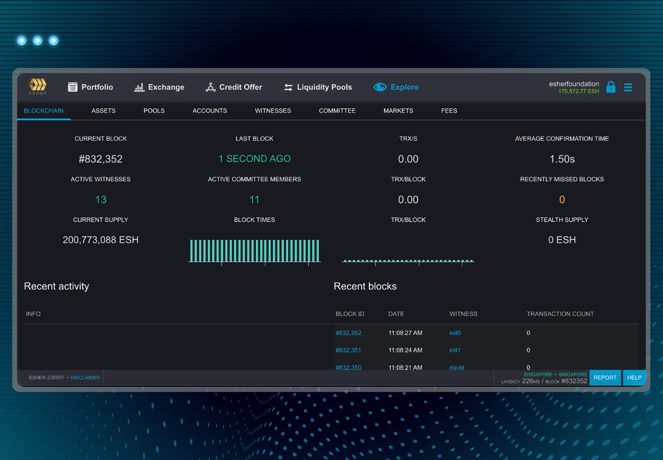Screen dimensions: 663x460
Task: Click active committee members count 11
Action: pos(255,200)
